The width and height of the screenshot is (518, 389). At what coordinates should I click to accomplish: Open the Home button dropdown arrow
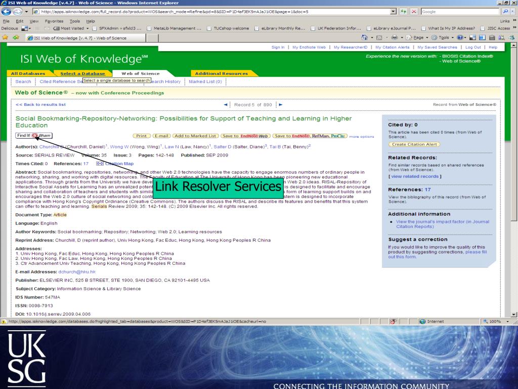pos(372,37)
